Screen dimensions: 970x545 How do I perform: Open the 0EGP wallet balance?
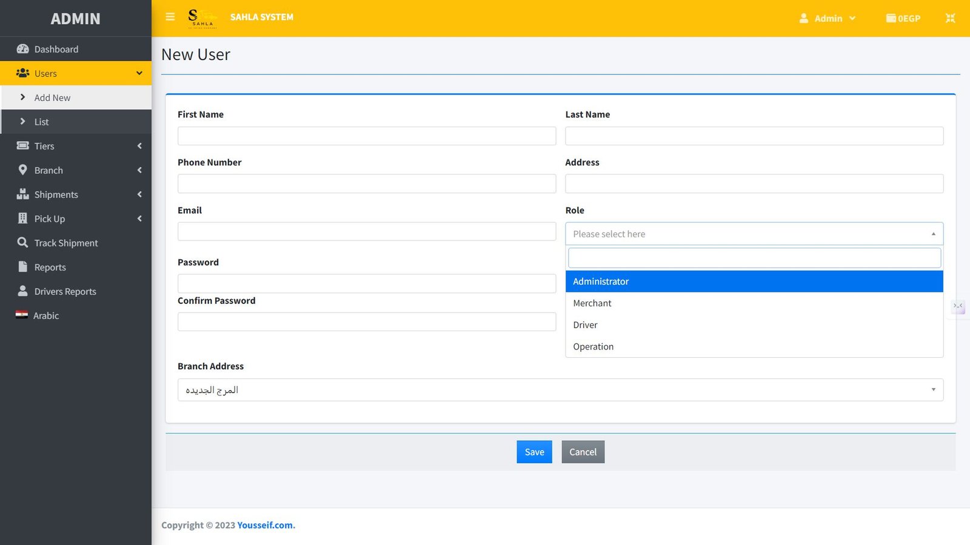pyautogui.click(x=903, y=18)
